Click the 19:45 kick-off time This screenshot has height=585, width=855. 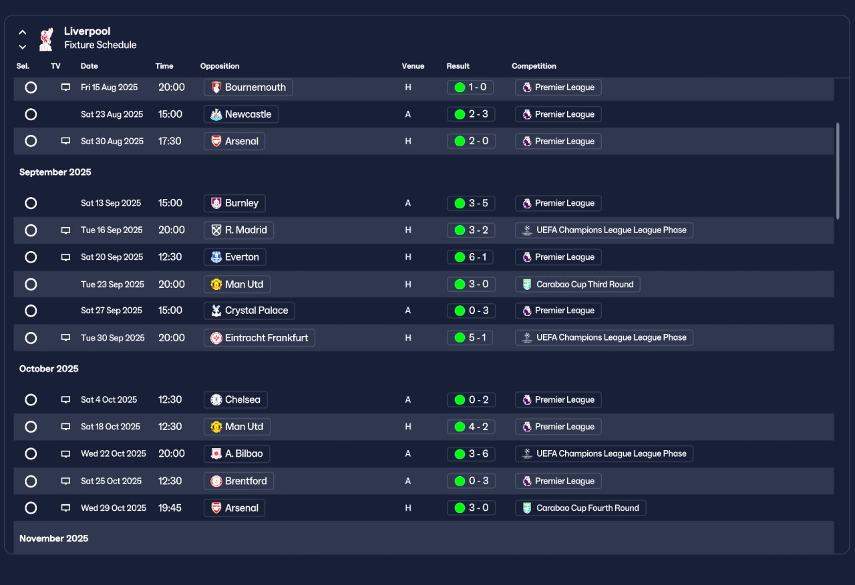[170, 508]
